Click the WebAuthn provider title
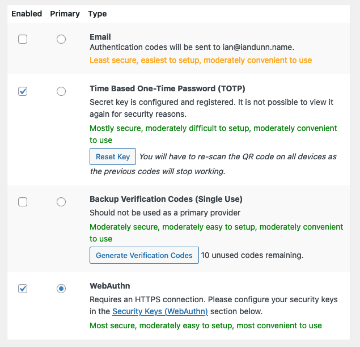The width and height of the screenshot is (360, 347). tap(110, 286)
